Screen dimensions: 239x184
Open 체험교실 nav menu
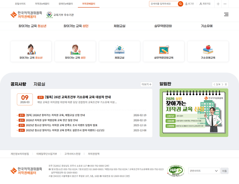coord(119,26)
